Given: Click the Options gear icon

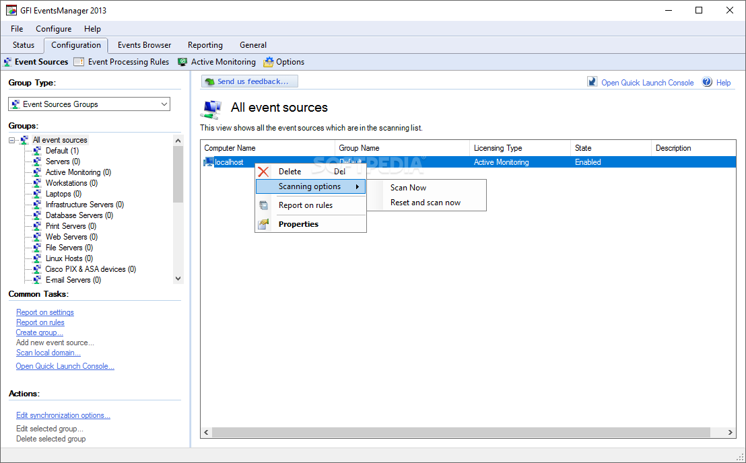Looking at the screenshot, I should [269, 62].
